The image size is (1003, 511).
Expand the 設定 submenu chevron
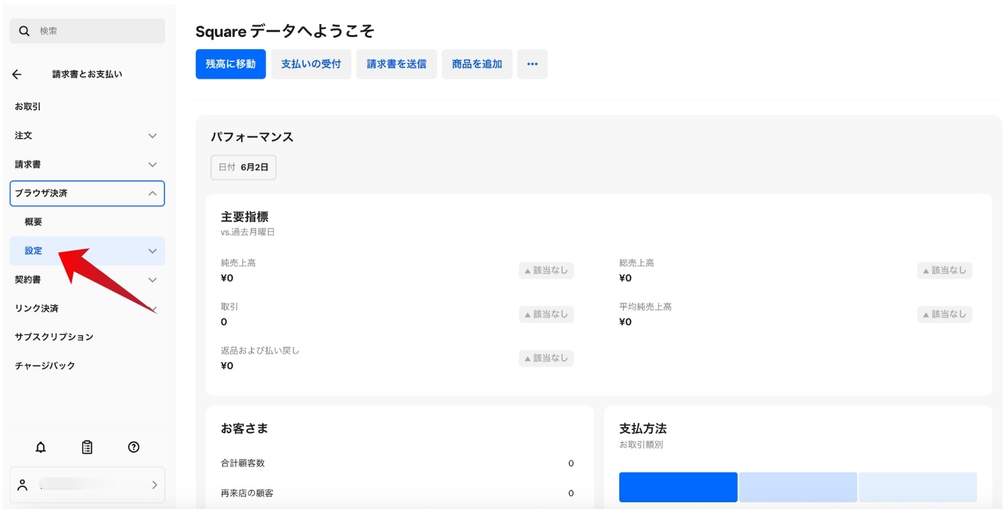153,251
